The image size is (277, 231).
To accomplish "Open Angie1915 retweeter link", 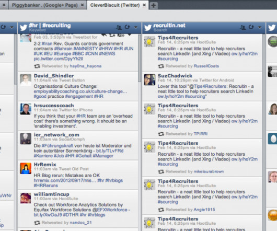I will pos(204,210).
